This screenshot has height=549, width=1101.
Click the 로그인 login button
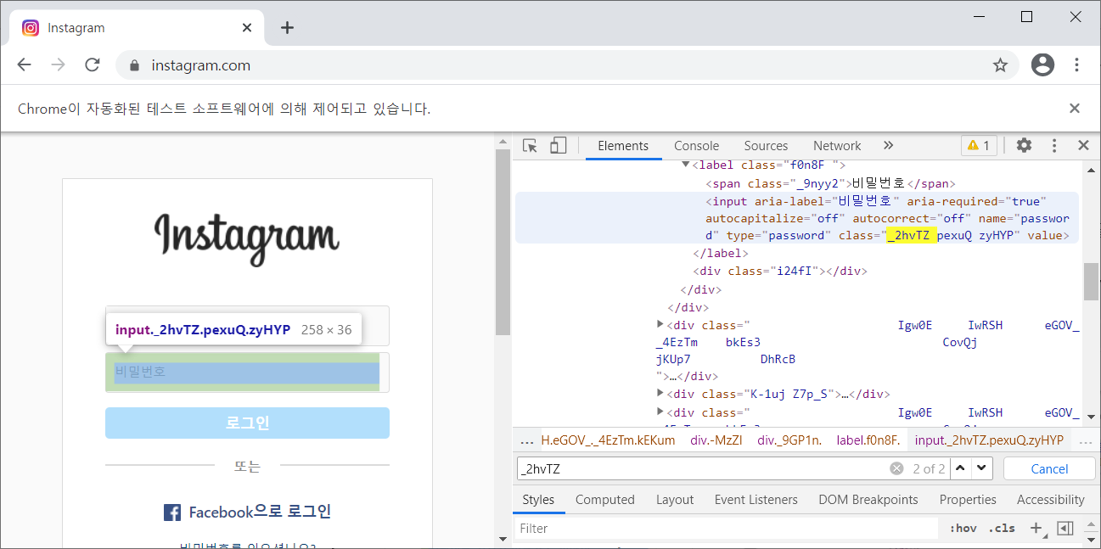click(247, 423)
